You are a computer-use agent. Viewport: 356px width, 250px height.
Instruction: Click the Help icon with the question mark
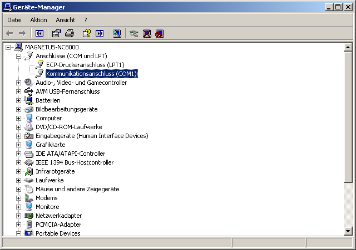click(x=87, y=34)
